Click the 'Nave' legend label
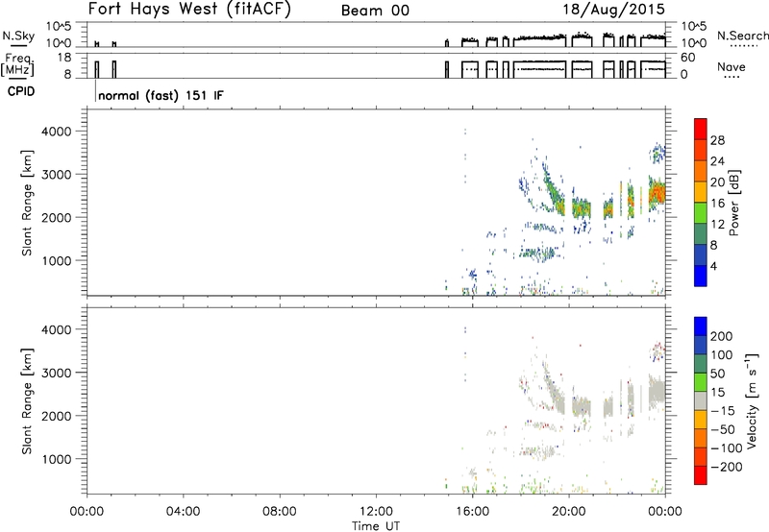The image size is (769, 532). pyautogui.click(x=732, y=66)
